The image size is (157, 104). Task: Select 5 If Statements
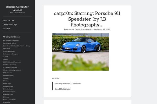[x=7, y=73]
